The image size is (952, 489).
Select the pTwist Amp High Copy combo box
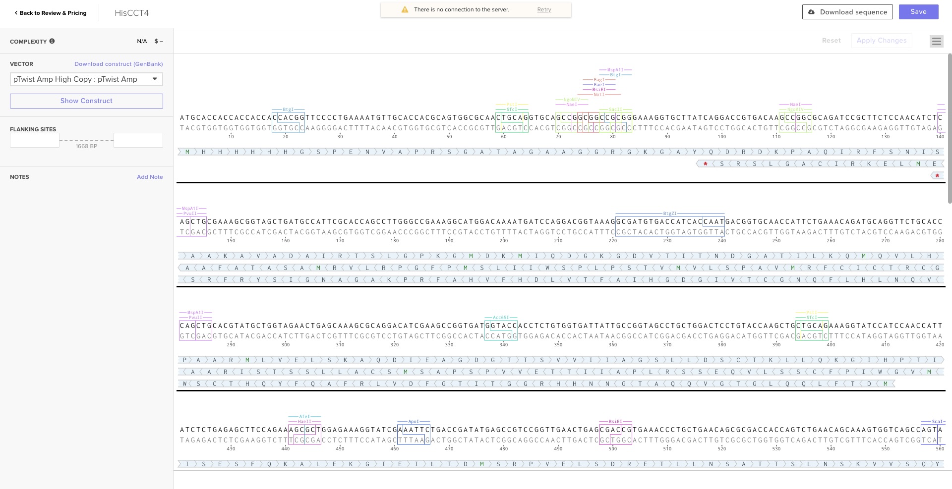[79, 79]
